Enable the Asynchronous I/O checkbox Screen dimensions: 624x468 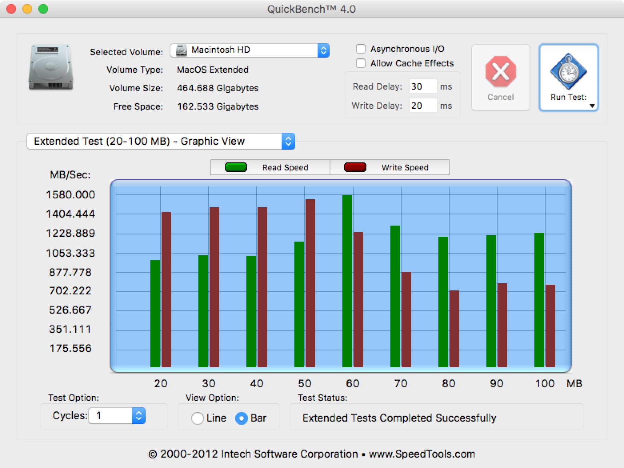361,49
